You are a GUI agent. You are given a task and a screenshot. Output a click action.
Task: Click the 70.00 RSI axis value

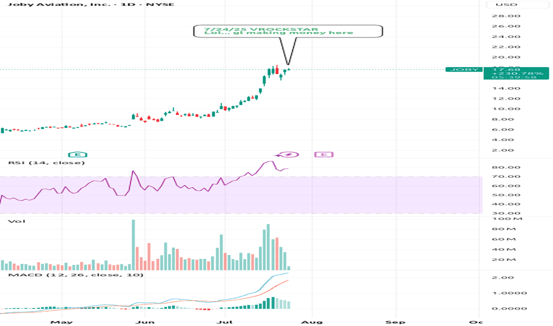pyautogui.click(x=506, y=177)
